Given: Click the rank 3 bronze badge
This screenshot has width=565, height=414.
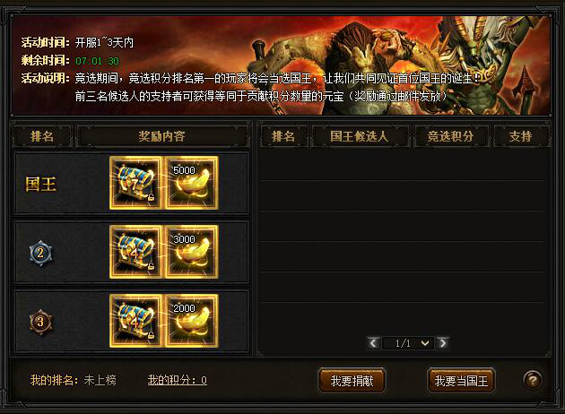Looking at the screenshot, I should point(40,322).
